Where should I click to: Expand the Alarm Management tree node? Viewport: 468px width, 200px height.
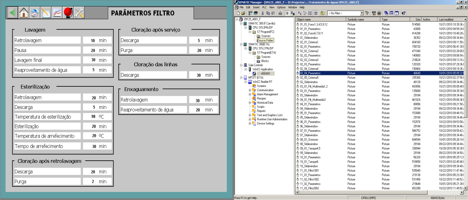(250, 94)
